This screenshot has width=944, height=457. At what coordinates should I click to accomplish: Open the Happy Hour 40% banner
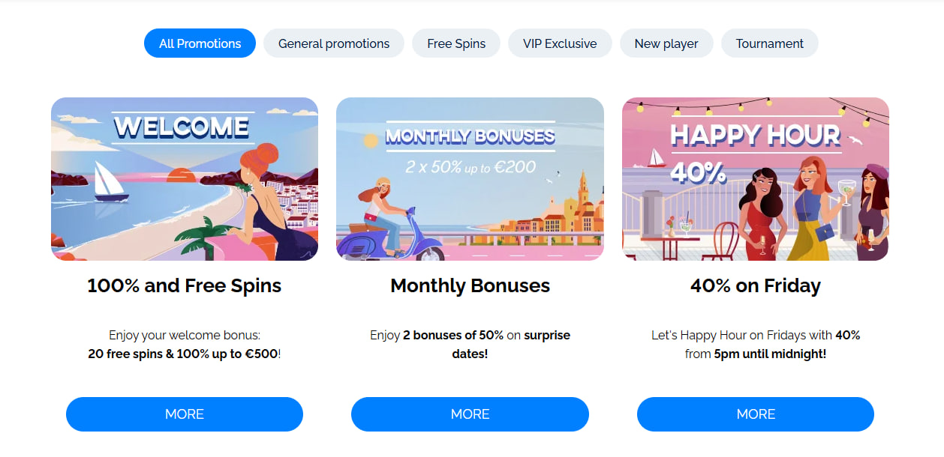click(755, 178)
